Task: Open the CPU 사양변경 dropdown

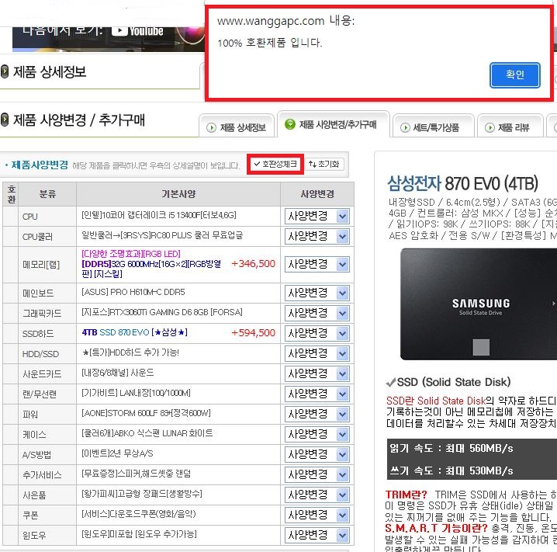Action: pos(317,216)
